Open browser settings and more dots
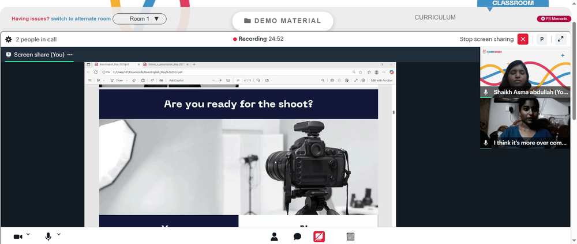577x244 pixels. click(x=384, y=73)
